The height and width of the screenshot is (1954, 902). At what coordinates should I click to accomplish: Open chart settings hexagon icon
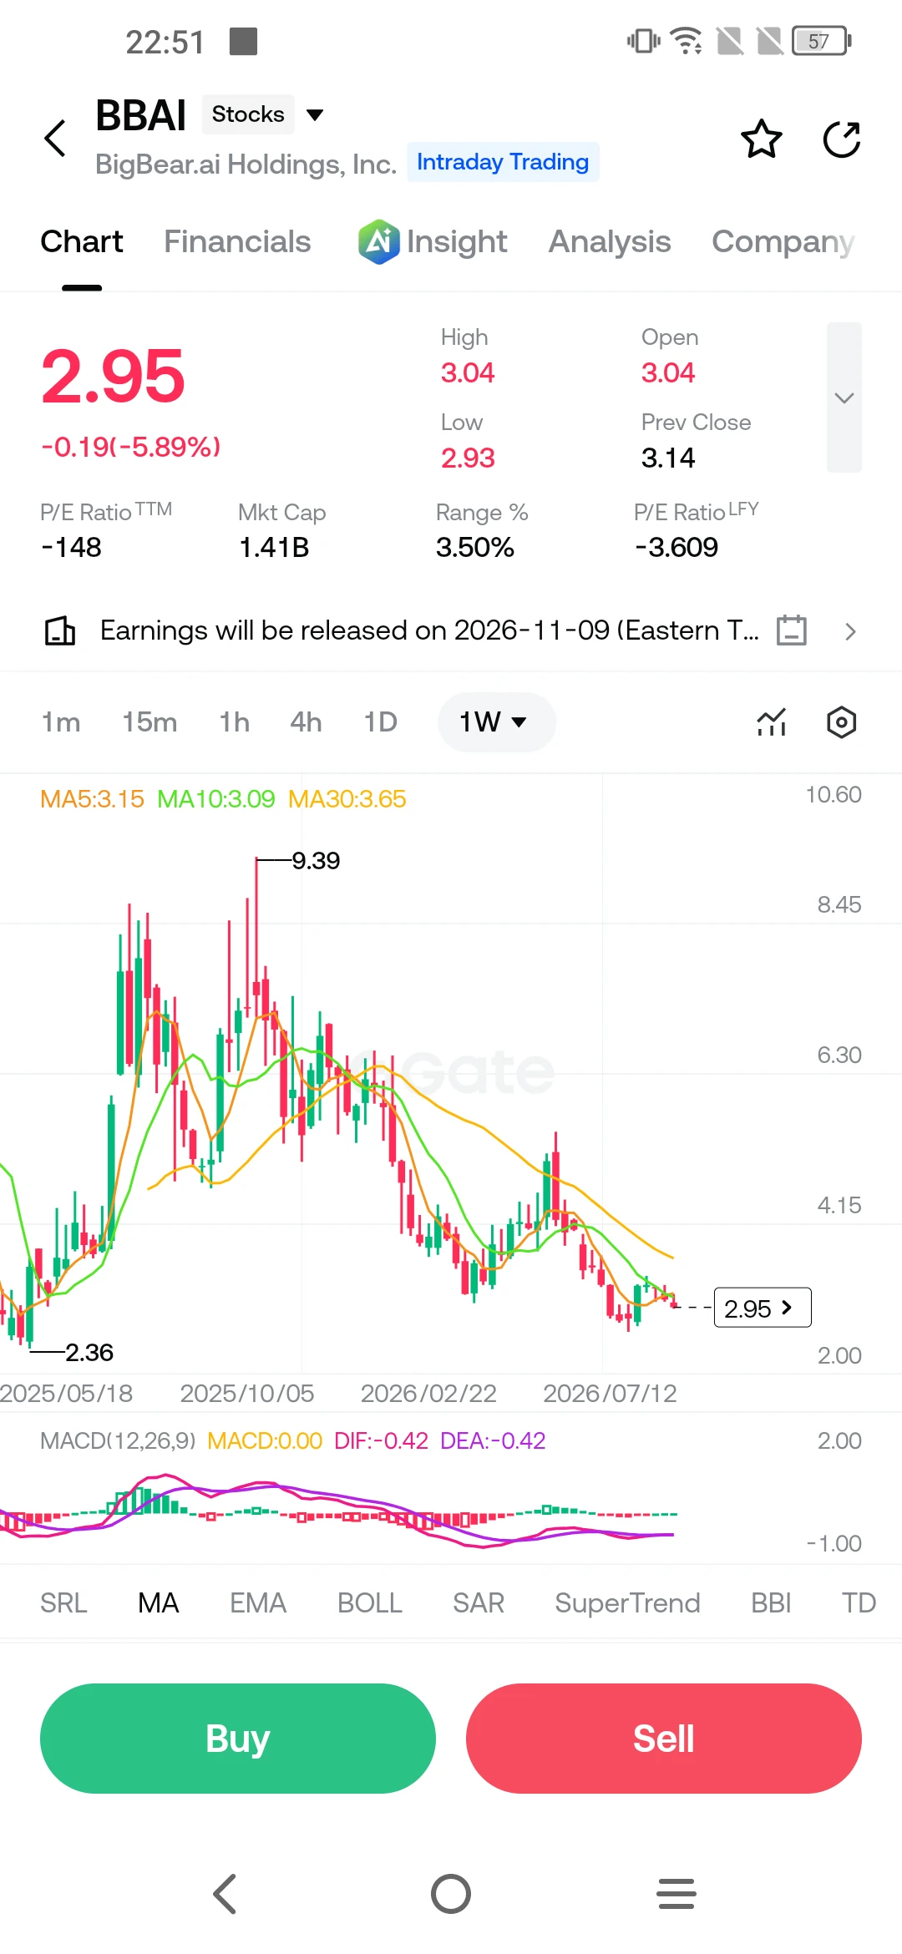pyautogui.click(x=842, y=722)
